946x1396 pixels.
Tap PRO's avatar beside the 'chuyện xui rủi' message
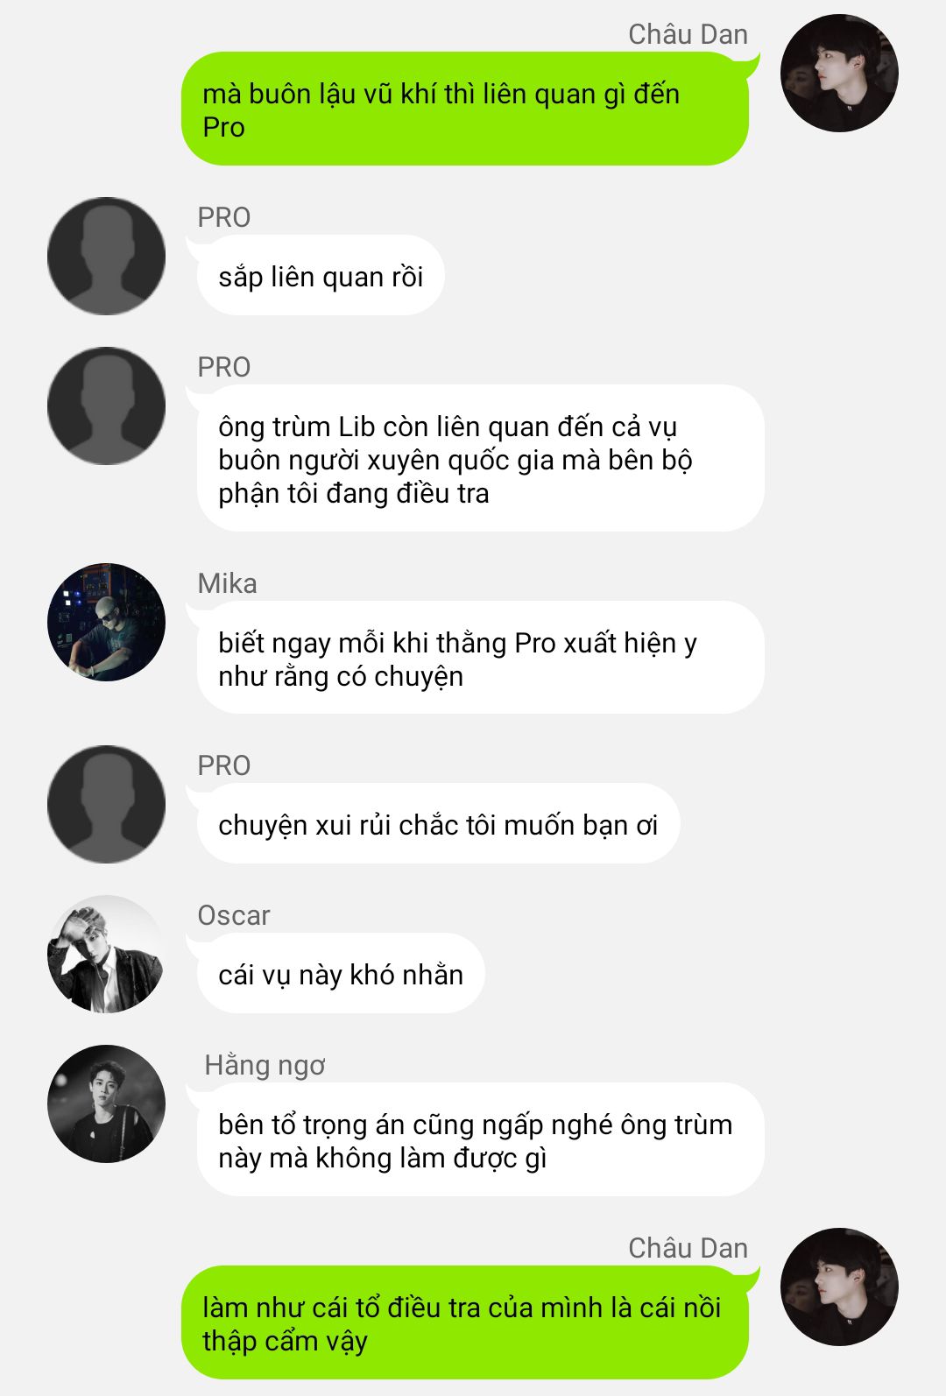[106, 804]
